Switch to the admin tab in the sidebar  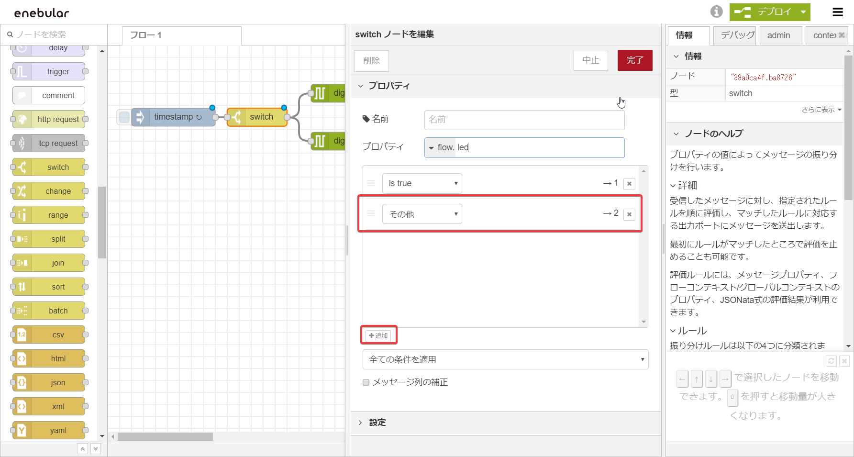778,35
